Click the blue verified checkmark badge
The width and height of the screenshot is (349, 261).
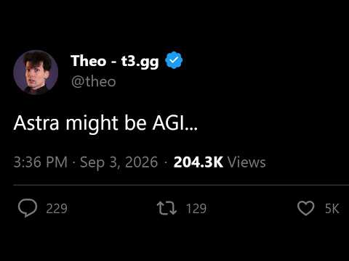(174, 60)
